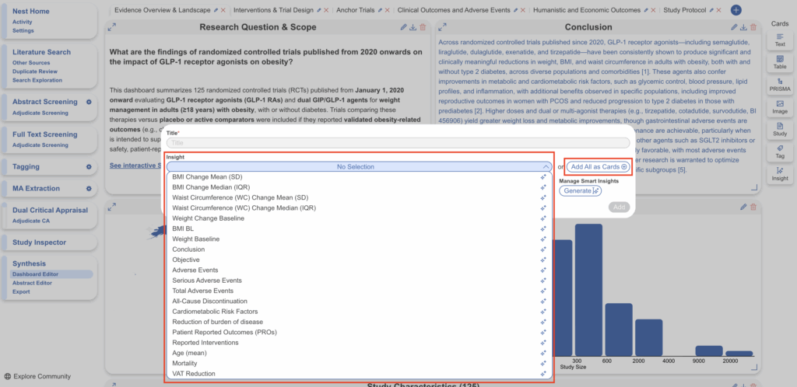Expand the Research Question & Scope card
This screenshot has height=387, width=797.
[112, 27]
